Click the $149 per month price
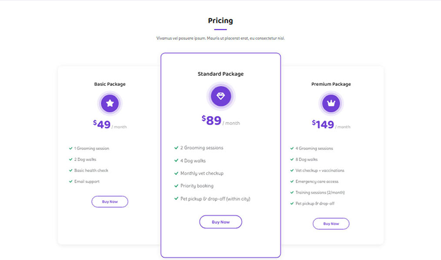Screen dimensions: 441x260 pos(331,125)
